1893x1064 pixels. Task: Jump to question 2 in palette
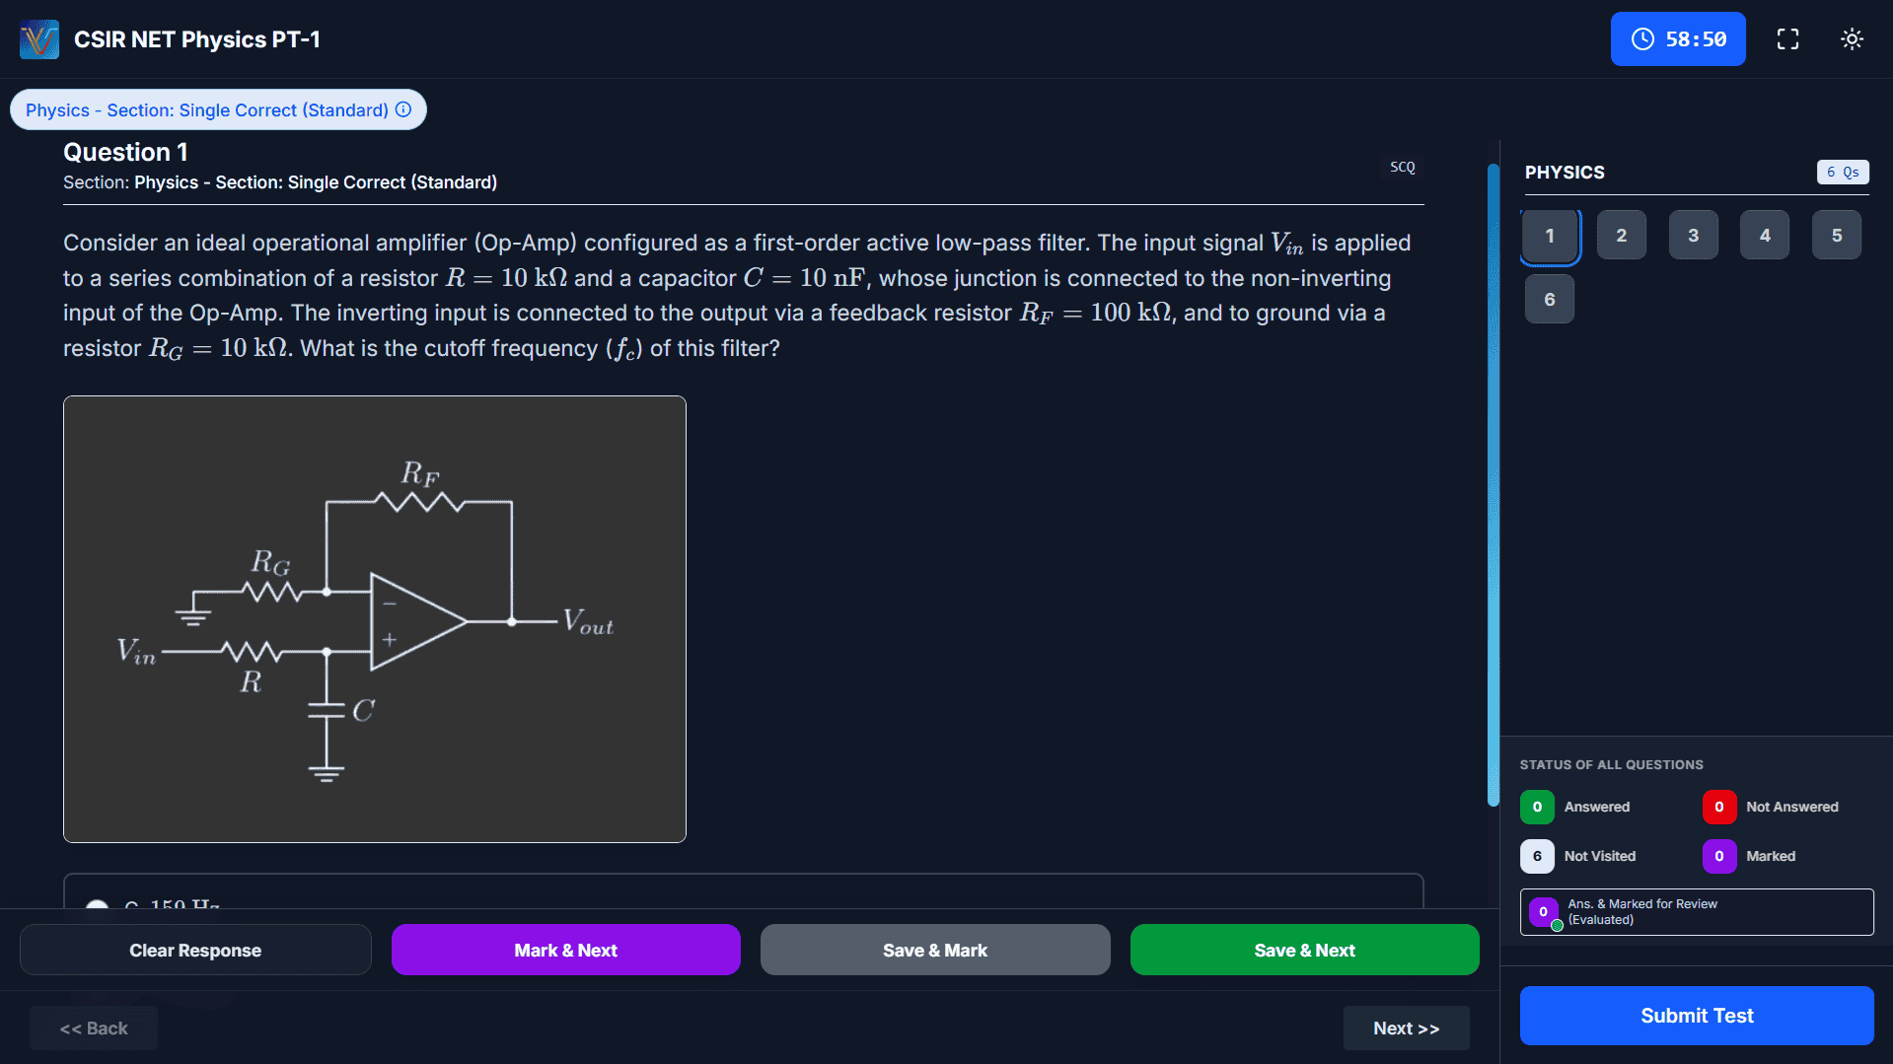pos(1621,236)
